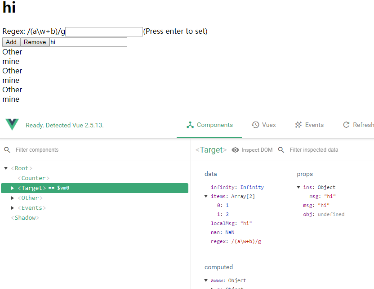The height and width of the screenshot is (289, 374).
Task: Focus the Regex input field
Action: (x=104, y=32)
